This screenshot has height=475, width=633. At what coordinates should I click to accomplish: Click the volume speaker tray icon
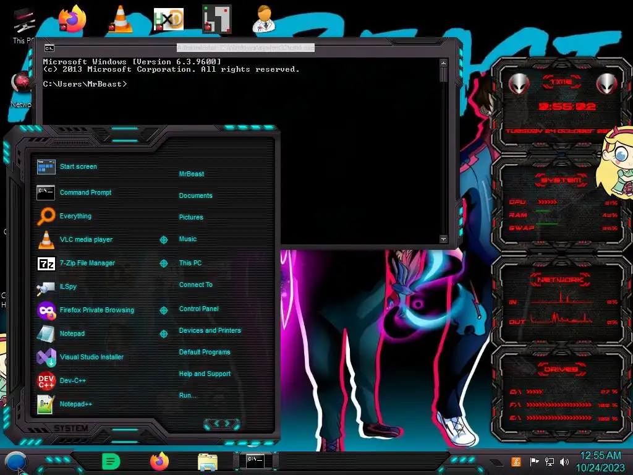tap(564, 461)
